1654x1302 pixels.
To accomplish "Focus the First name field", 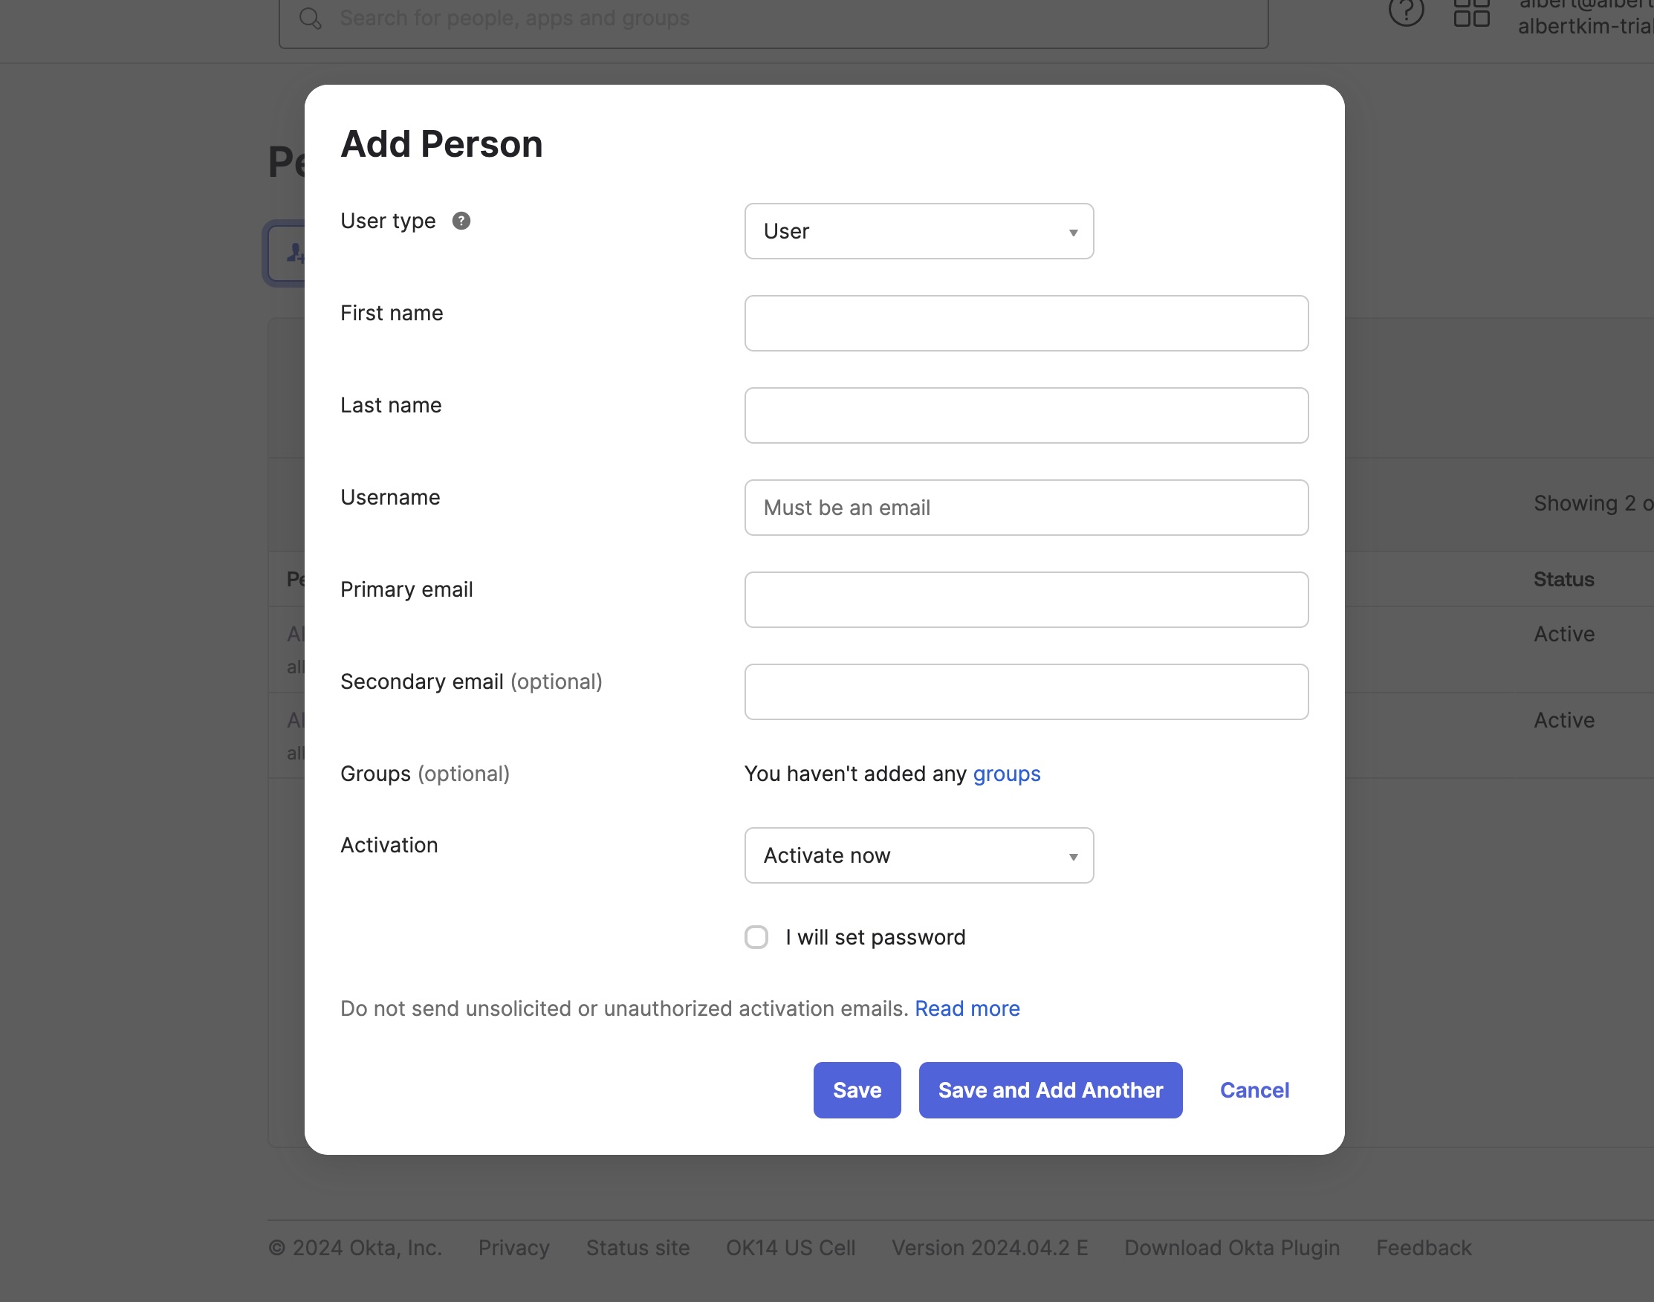I will pyautogui.click(x=1026, y=323).
